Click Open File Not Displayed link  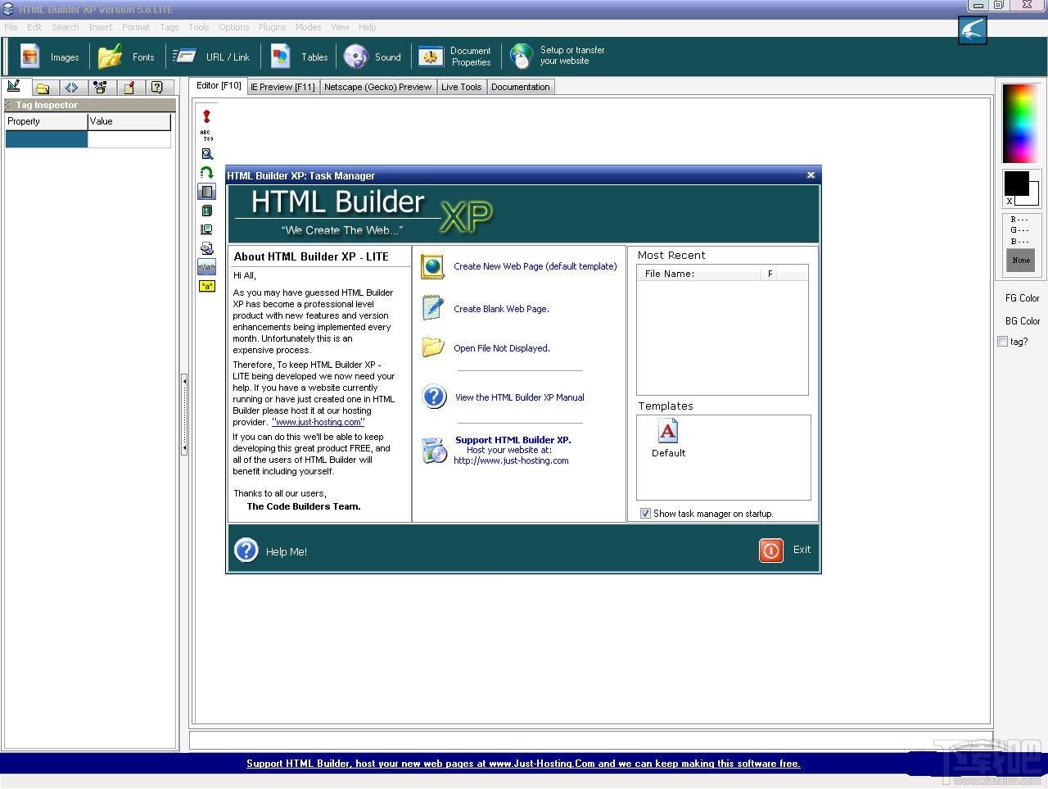click(x=502, y=348)
